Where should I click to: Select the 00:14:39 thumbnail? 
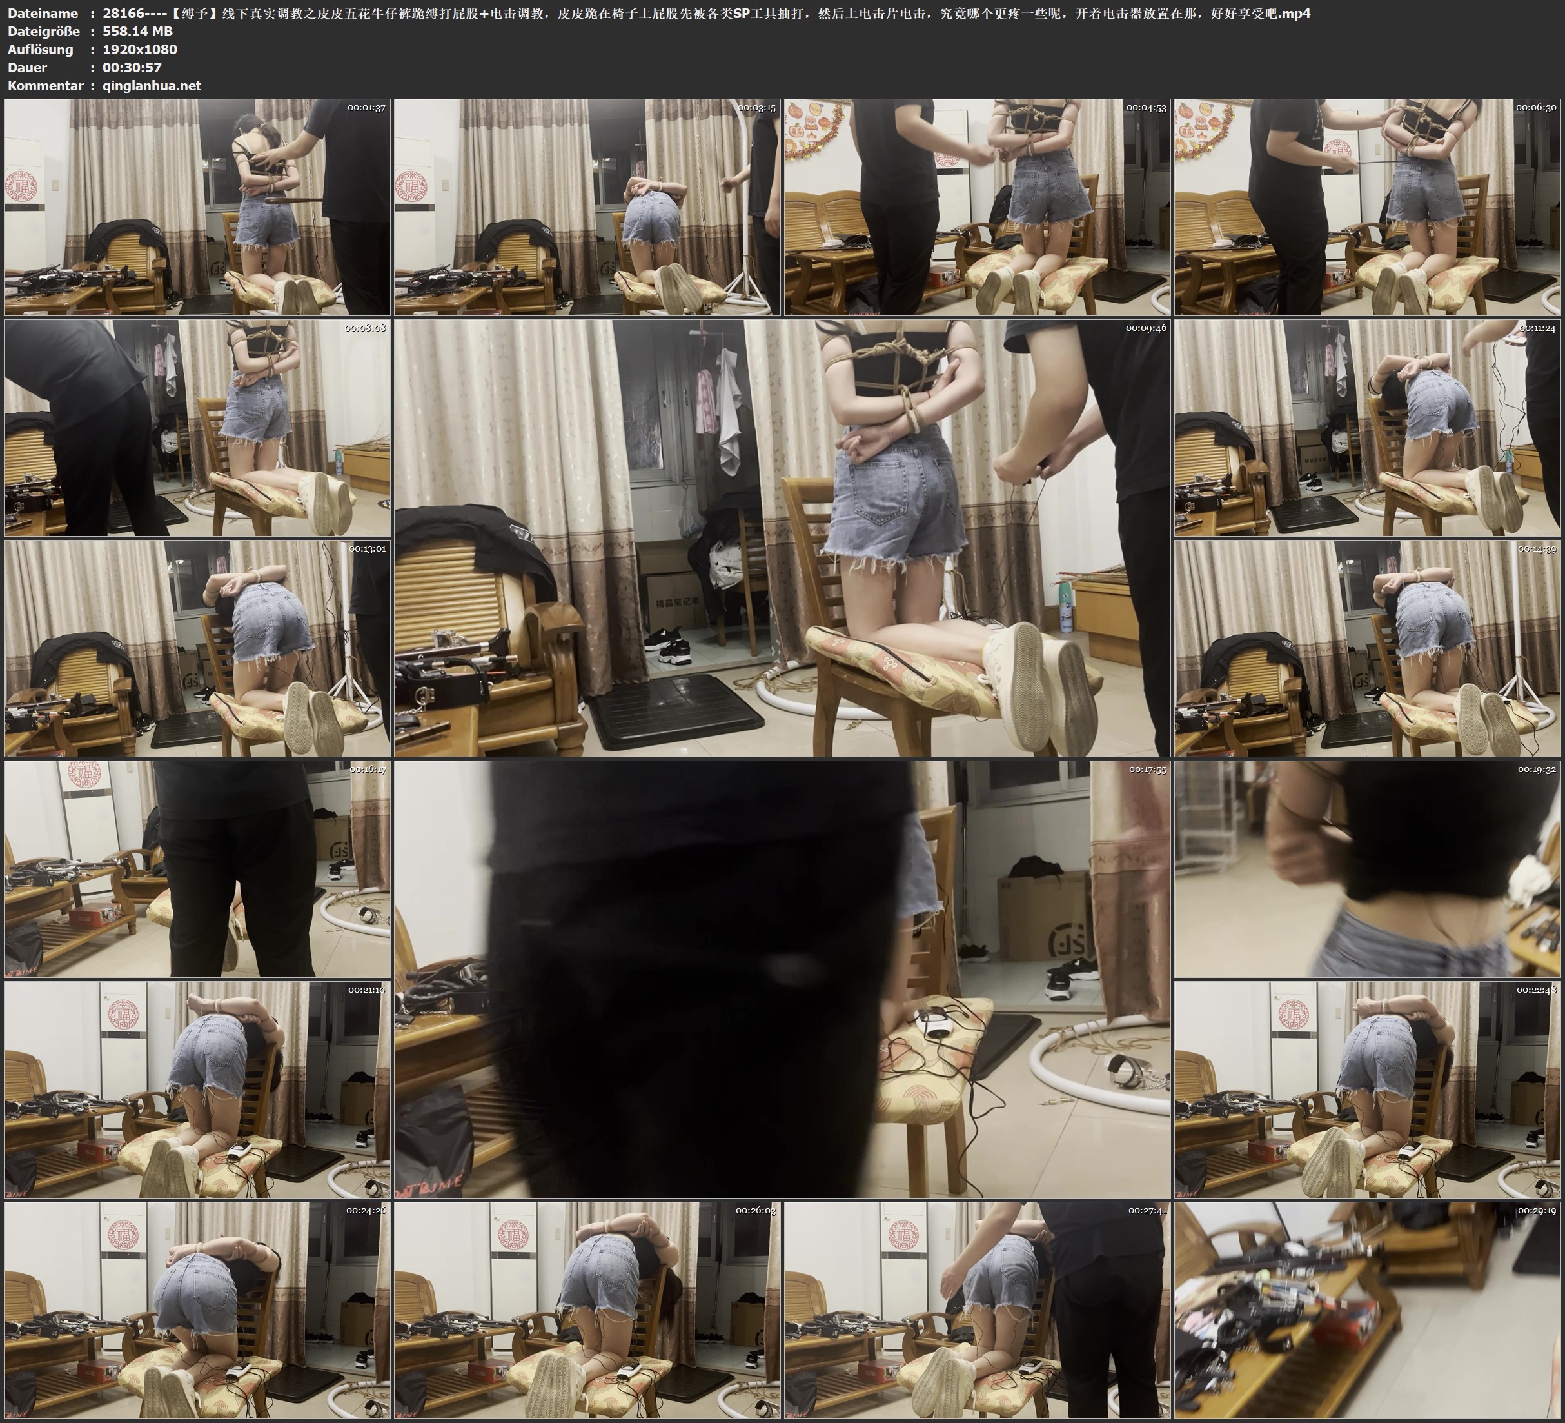coord(1367,648)
